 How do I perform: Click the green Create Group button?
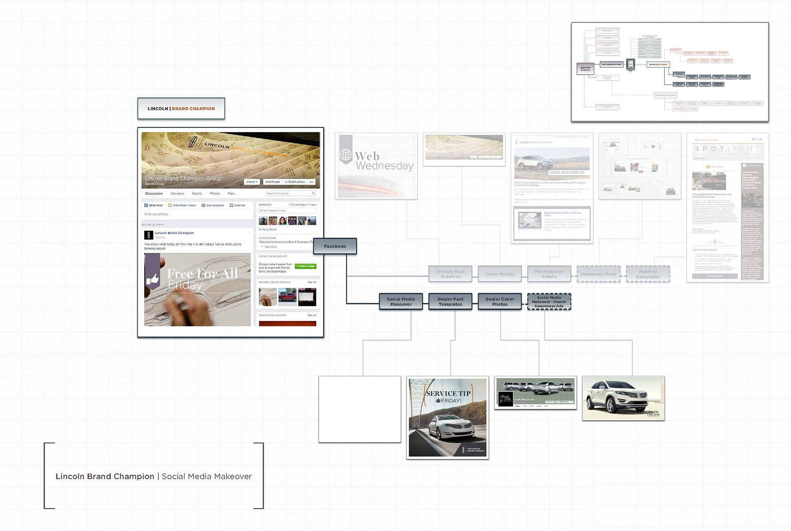[x=305, y=266]
